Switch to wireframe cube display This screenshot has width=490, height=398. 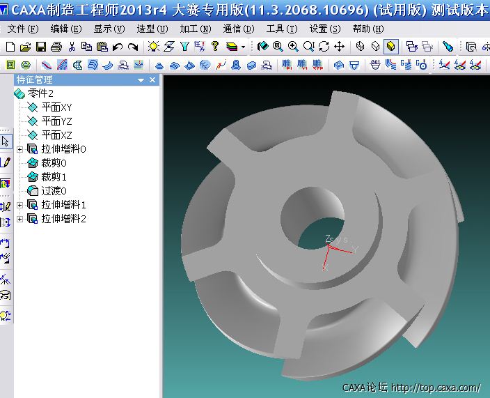pyautogui.click(x=361, y=47)
